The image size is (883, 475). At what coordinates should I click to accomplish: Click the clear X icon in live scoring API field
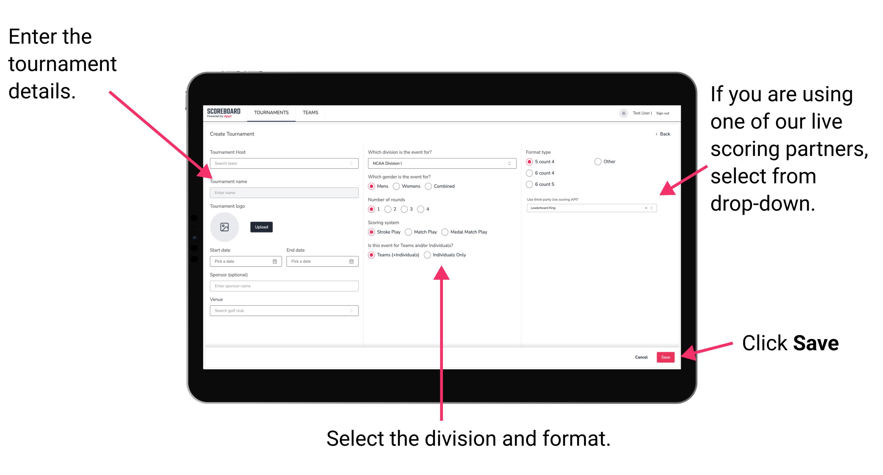645,209
